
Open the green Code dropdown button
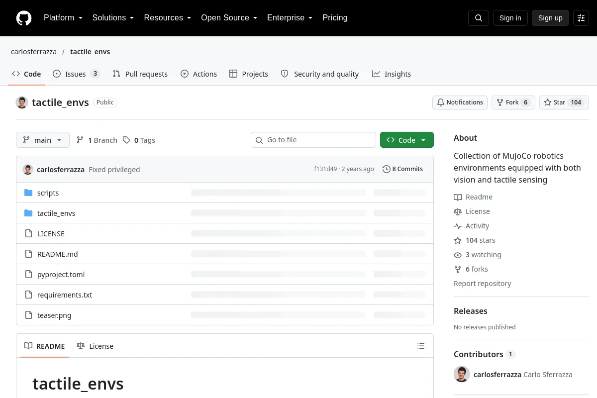(x=407, y=140)
